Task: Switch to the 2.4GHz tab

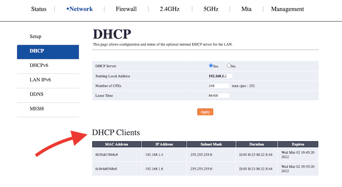Action: pyautogui.click(x=171, y=9)
